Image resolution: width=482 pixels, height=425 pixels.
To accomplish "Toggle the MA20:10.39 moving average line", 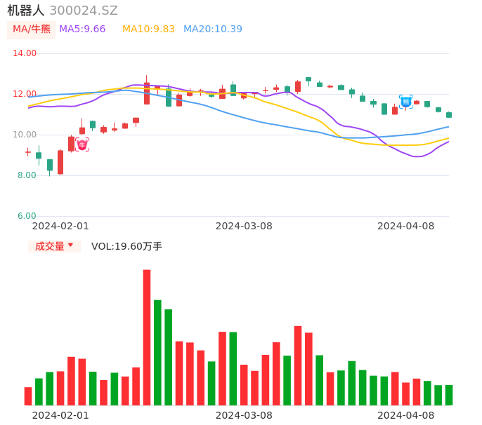I will [213, 29].
